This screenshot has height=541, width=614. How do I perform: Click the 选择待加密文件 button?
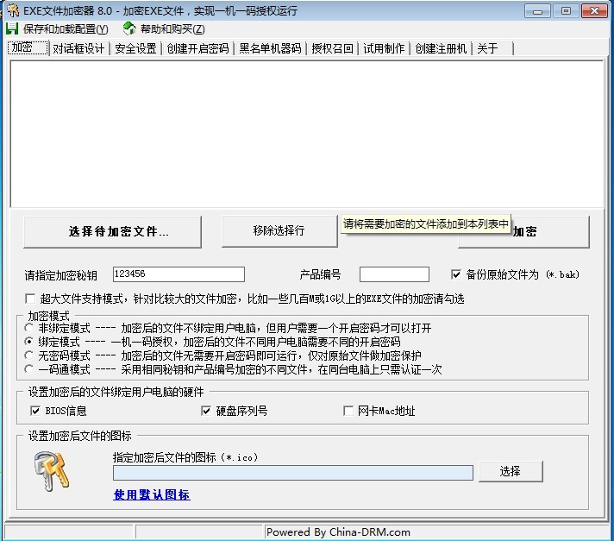coord(112,231)
